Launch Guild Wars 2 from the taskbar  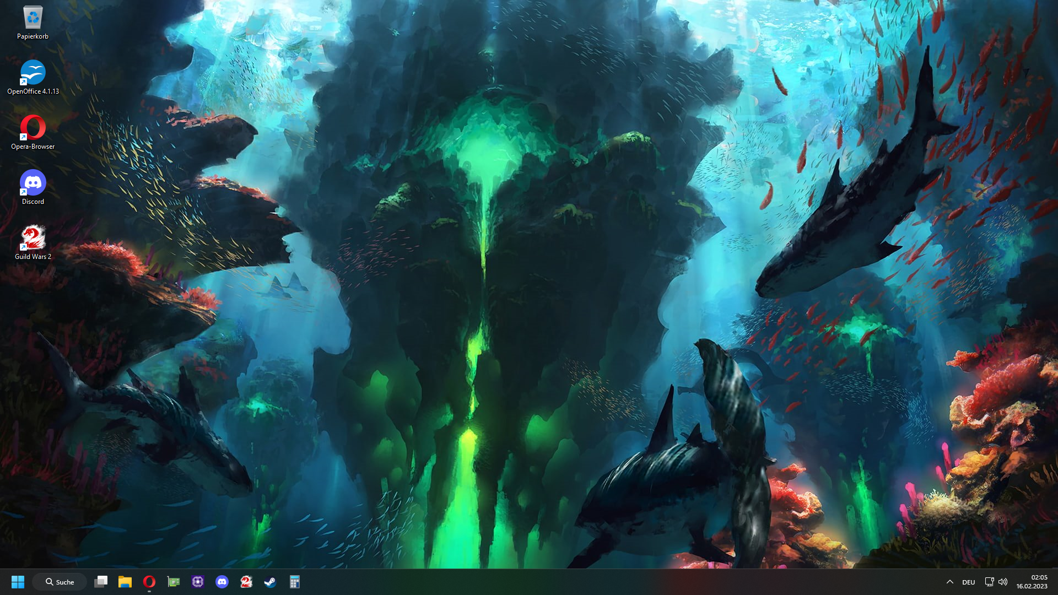click(x=246, y=582)
